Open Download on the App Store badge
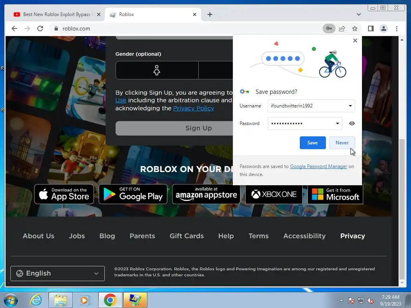Screen dimensions: 411x308 pos(64,194)
